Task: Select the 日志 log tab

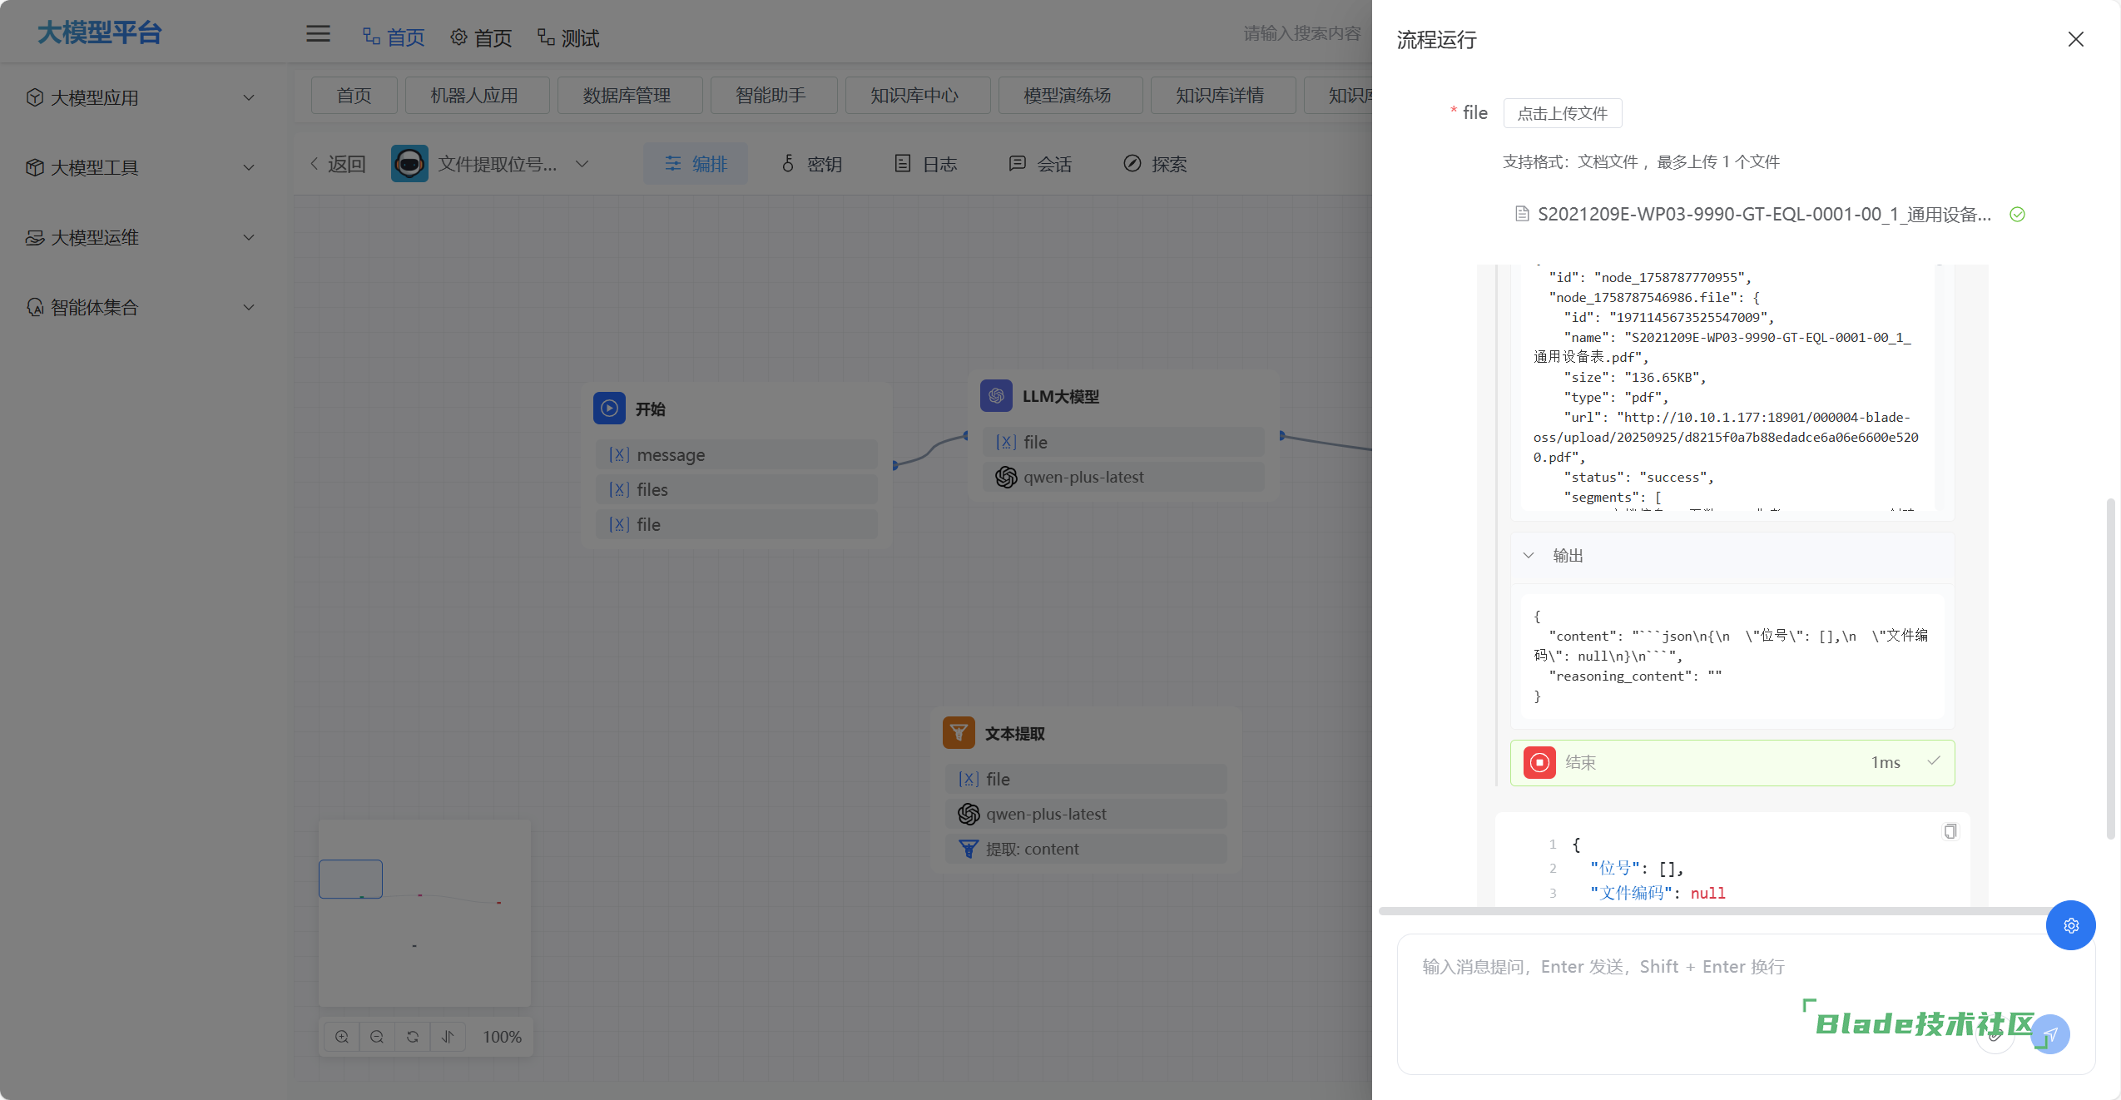Action: (926, 164)
